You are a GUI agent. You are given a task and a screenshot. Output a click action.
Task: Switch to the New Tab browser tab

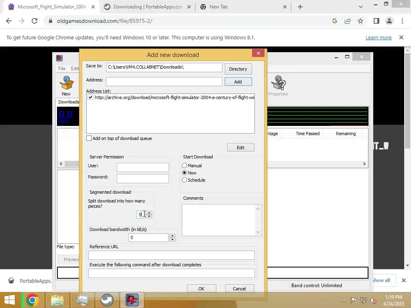(244, 7)
